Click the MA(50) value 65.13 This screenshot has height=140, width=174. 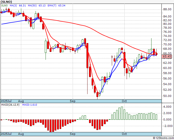(x=42, y=6)
